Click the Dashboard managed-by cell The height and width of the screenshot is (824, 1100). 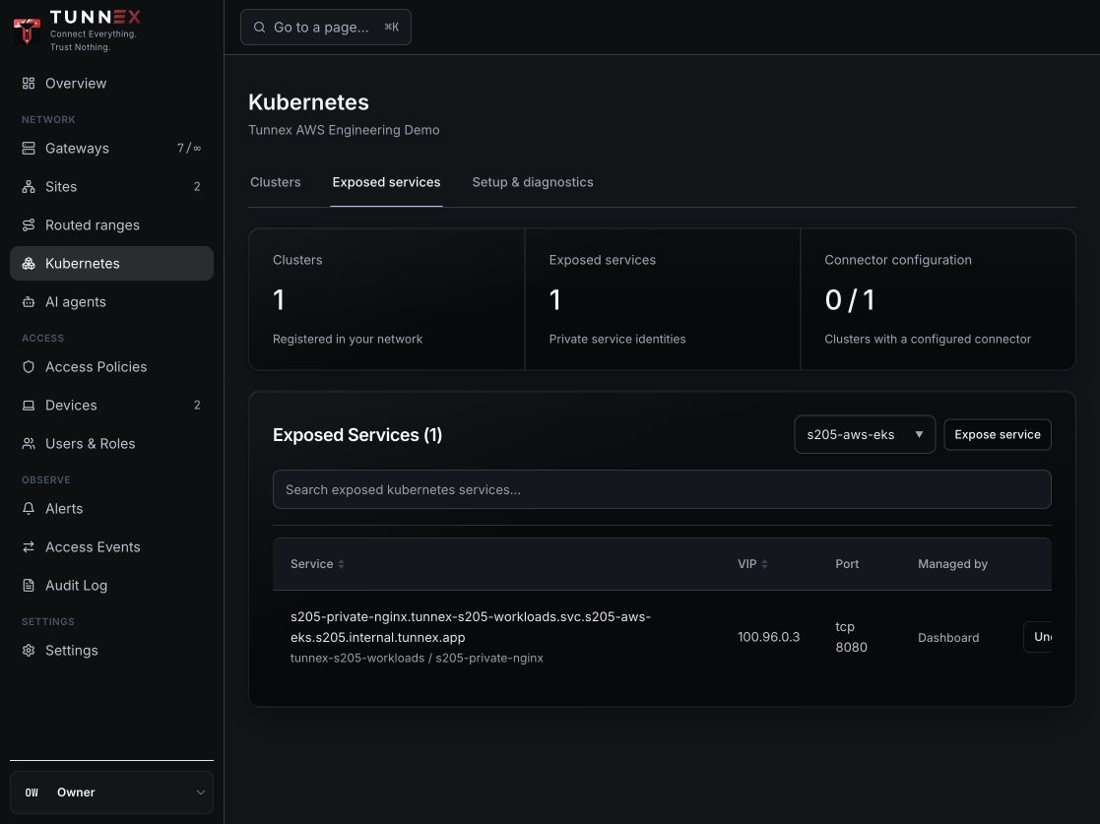tap(947, 638)
